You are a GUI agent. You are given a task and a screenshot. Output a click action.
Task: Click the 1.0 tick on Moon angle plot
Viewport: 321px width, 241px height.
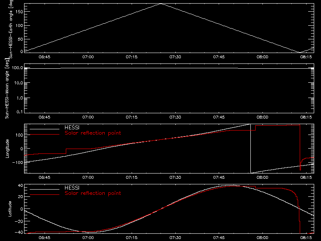click(20, 98)
